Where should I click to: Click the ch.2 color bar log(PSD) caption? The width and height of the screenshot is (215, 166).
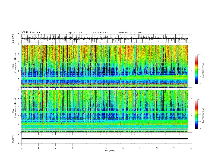point(203,115)
